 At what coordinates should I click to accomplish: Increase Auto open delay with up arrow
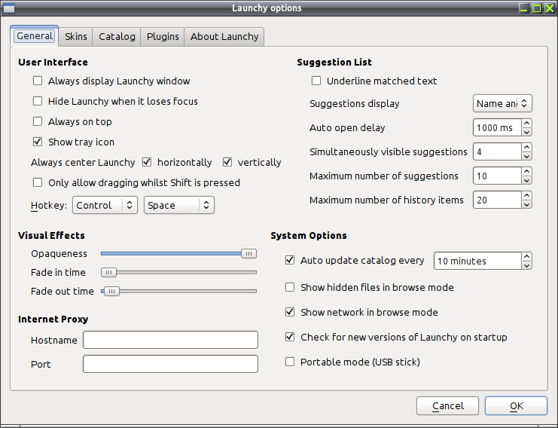click(x=526, y=124)
